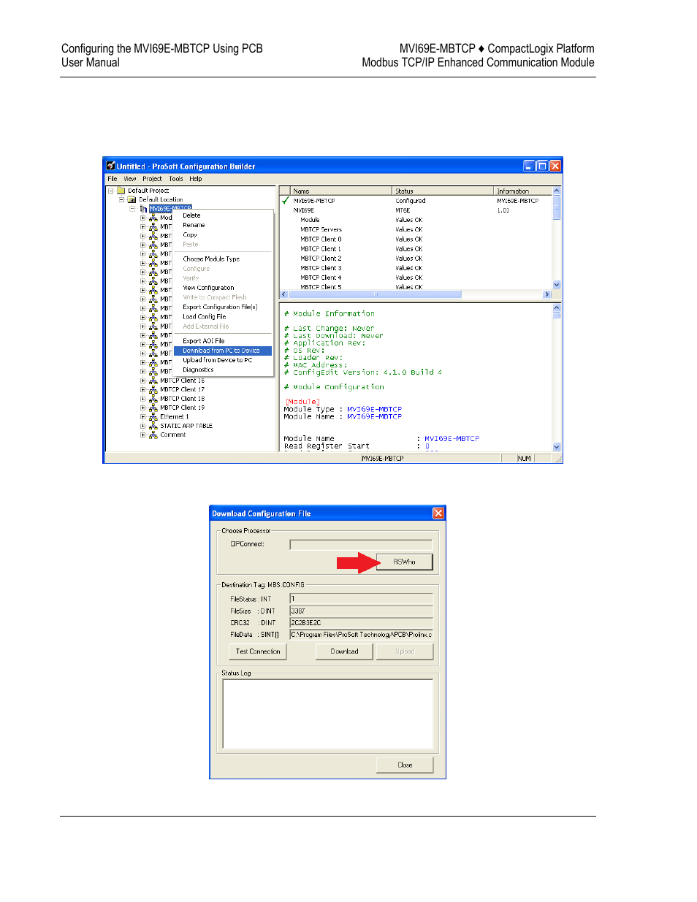697x902 pixels.
Task: Click the Ethernet 1 node icon
Action: (153, 417)
